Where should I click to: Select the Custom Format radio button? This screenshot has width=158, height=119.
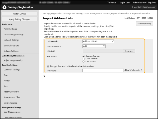click(84, 56)
